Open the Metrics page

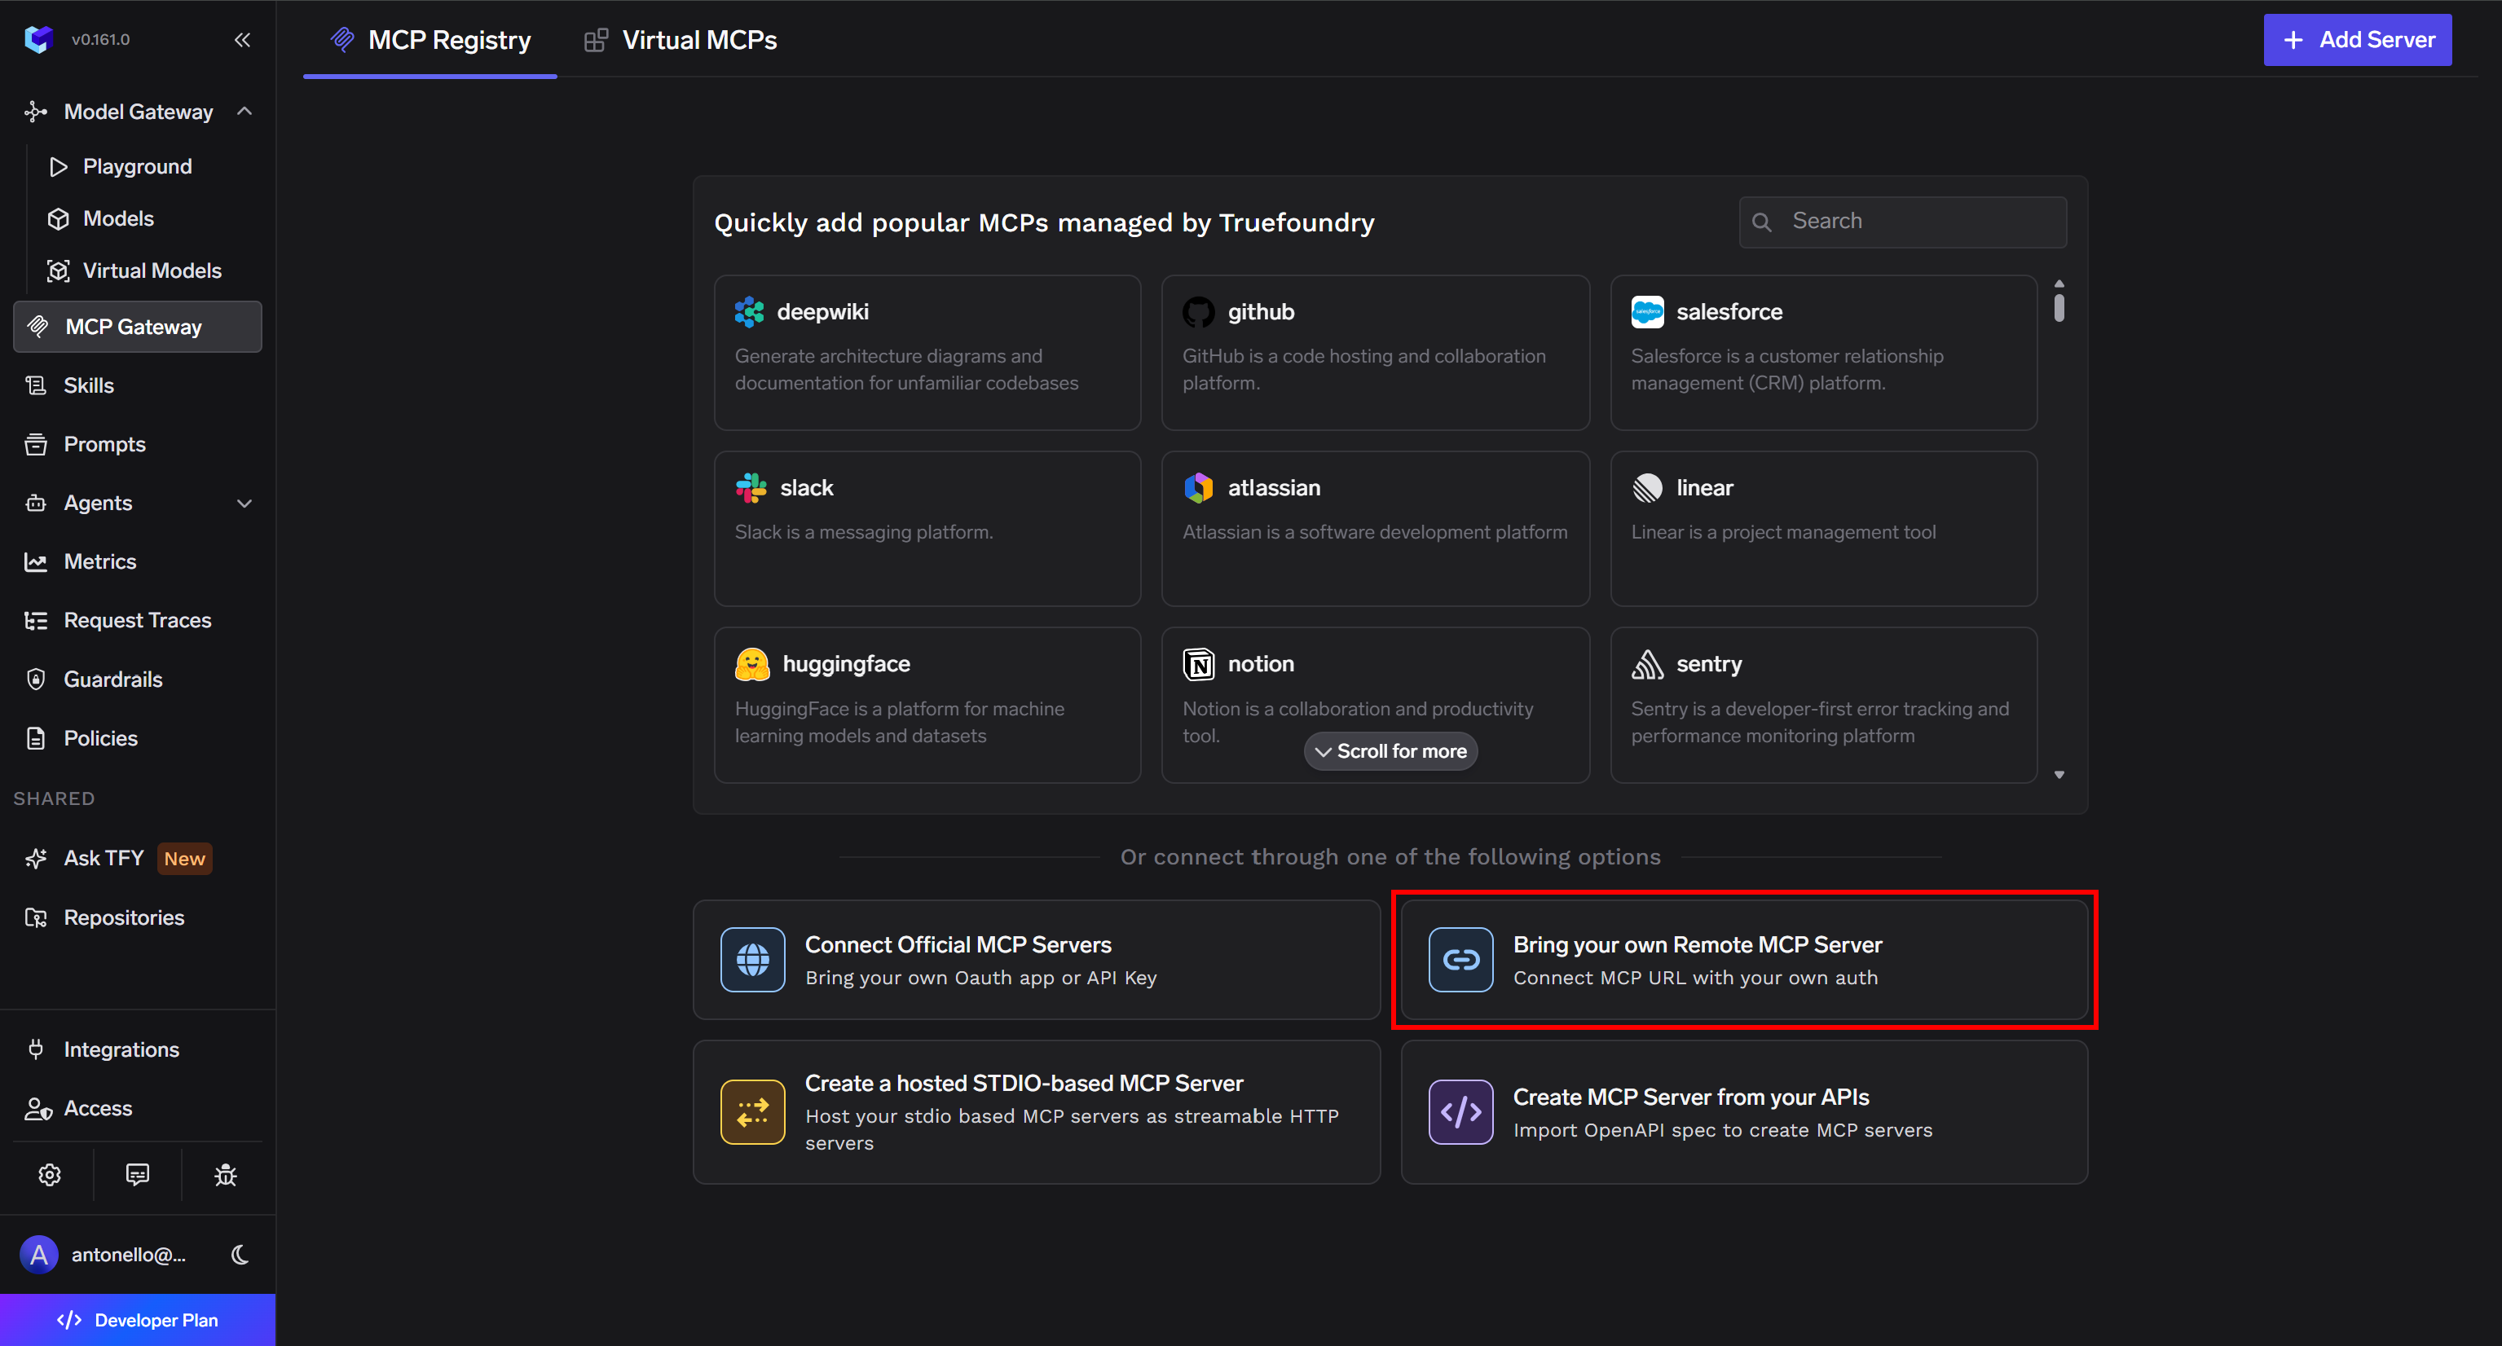coord(99,561)
